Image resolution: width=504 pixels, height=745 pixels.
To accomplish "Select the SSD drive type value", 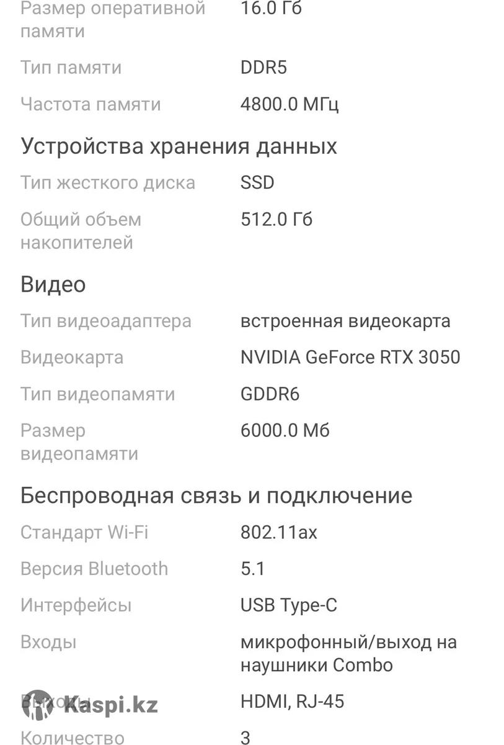I will click(x=257, y=183).
